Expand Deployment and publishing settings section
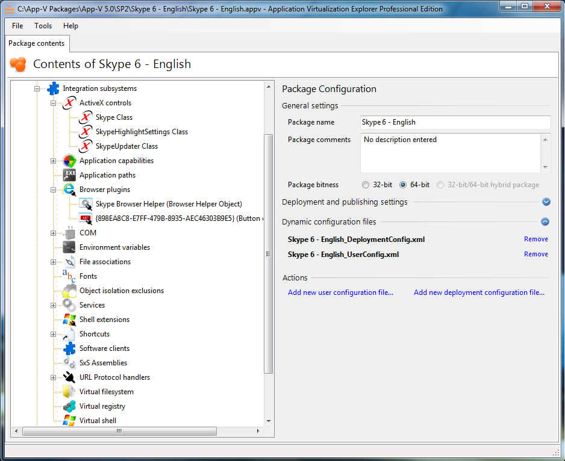The height and width of the screenshot is (461, 565). click(x=546, y=202)
